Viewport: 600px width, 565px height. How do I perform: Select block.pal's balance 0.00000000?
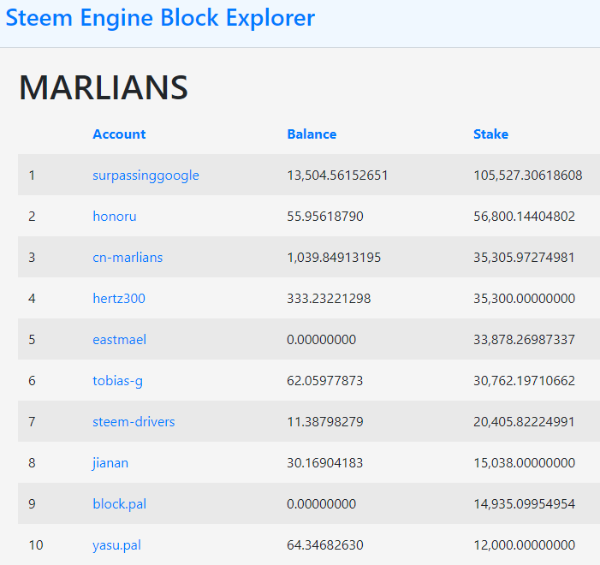tap(322, 503)
